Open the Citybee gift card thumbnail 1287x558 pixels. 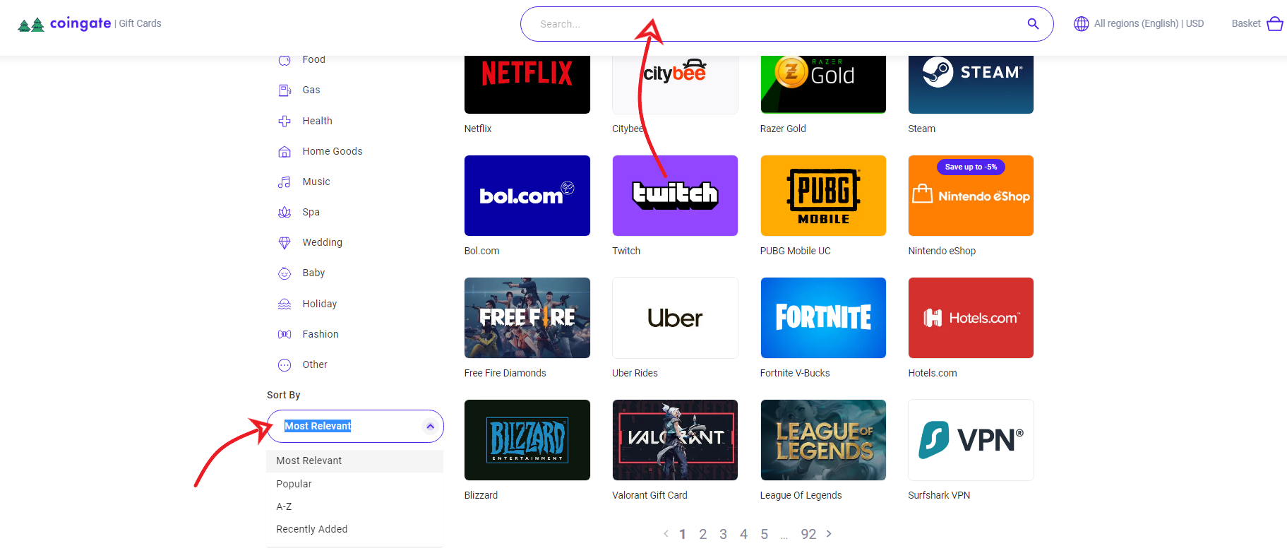pyautogui.click(x=675, y=84)
